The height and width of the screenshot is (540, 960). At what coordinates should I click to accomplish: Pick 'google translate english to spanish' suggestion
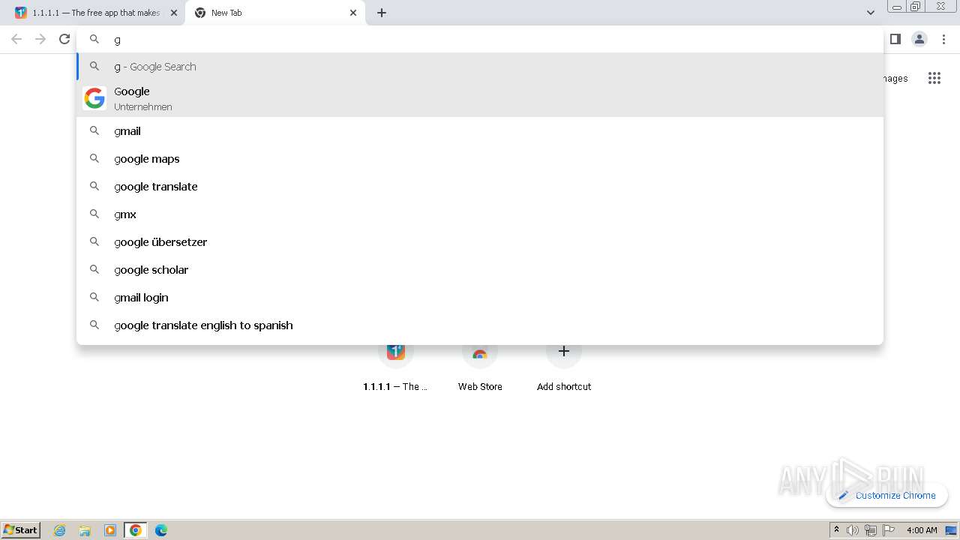coord(480,325)
